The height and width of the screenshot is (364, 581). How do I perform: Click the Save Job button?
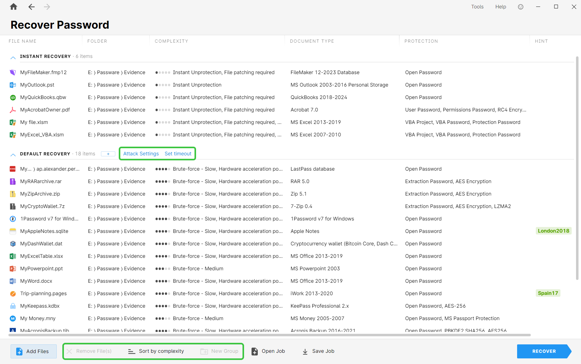318,351
